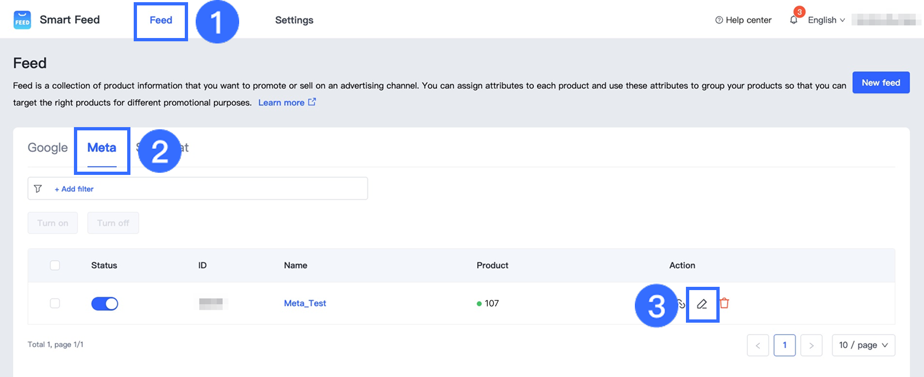924x377 pixels.
Task: Open the Help center
Action: click(743, 20)
